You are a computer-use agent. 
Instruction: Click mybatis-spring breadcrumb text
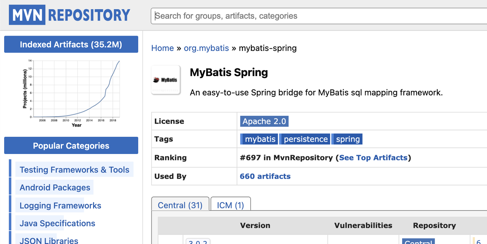[268, 48]
